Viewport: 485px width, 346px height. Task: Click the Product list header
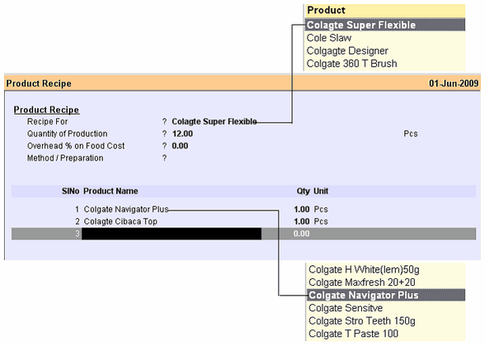point(385,11)
